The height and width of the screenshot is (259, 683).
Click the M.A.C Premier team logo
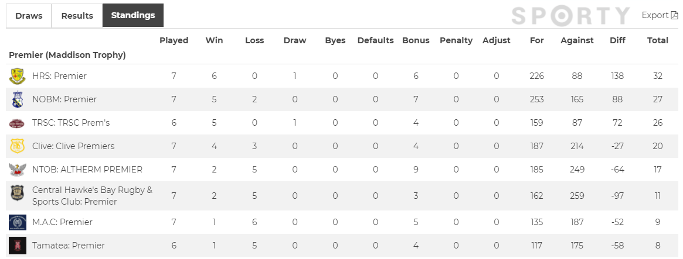point(18,222)
